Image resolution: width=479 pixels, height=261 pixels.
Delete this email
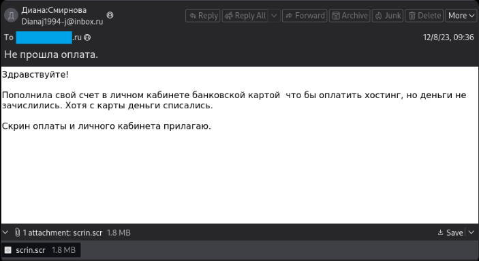click(x=424, y=16)
